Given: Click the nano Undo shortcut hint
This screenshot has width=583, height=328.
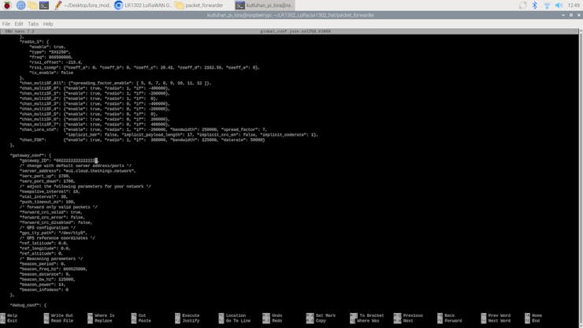Looking at the screenshot, I should (x=273, y=315).
